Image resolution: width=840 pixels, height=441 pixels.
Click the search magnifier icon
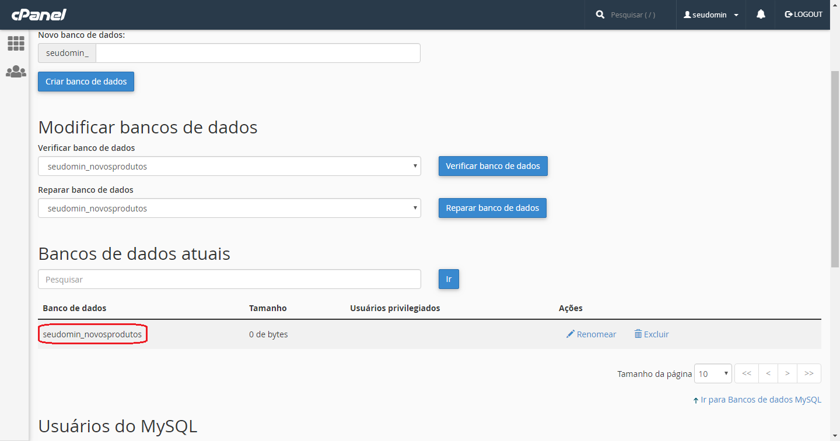pyautogui.click(x=600, y=15)
